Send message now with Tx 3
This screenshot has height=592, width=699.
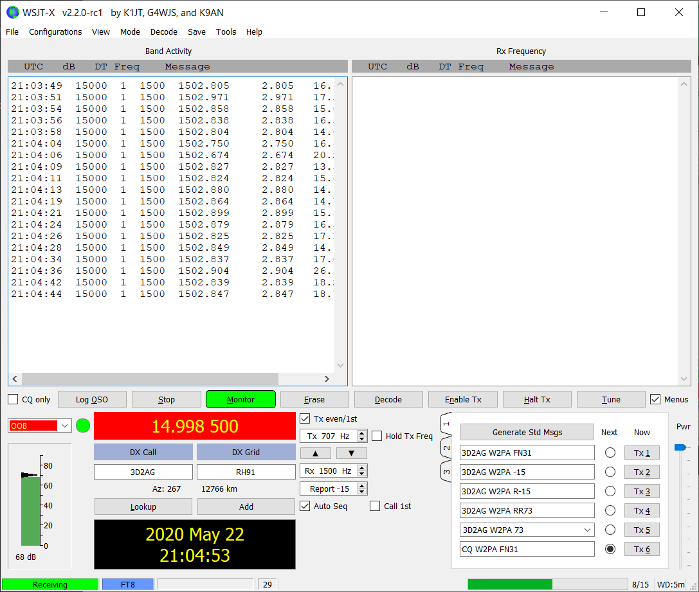coord(642,491)
